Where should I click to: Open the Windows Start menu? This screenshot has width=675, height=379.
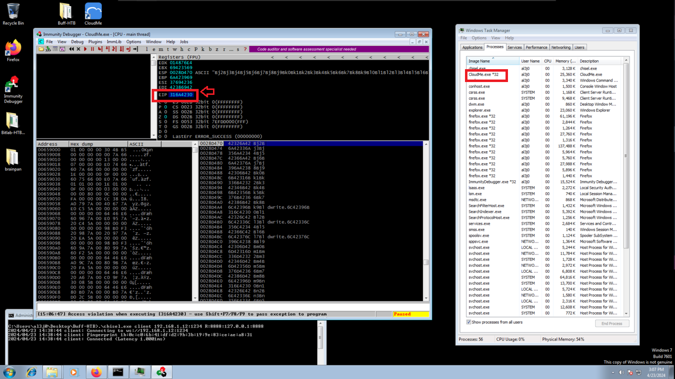pos(9,372)
